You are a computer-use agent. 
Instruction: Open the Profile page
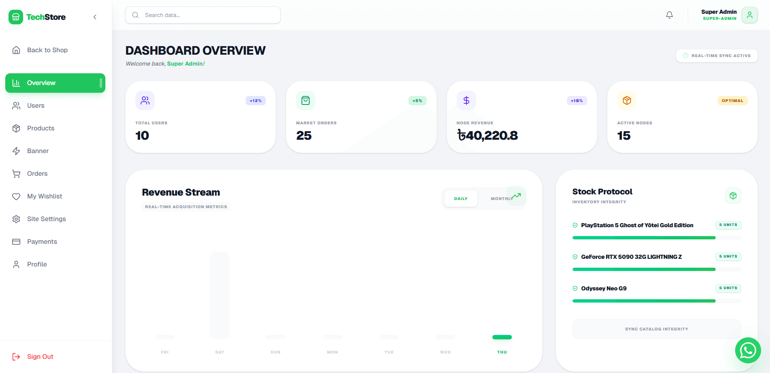coord(55,264)
